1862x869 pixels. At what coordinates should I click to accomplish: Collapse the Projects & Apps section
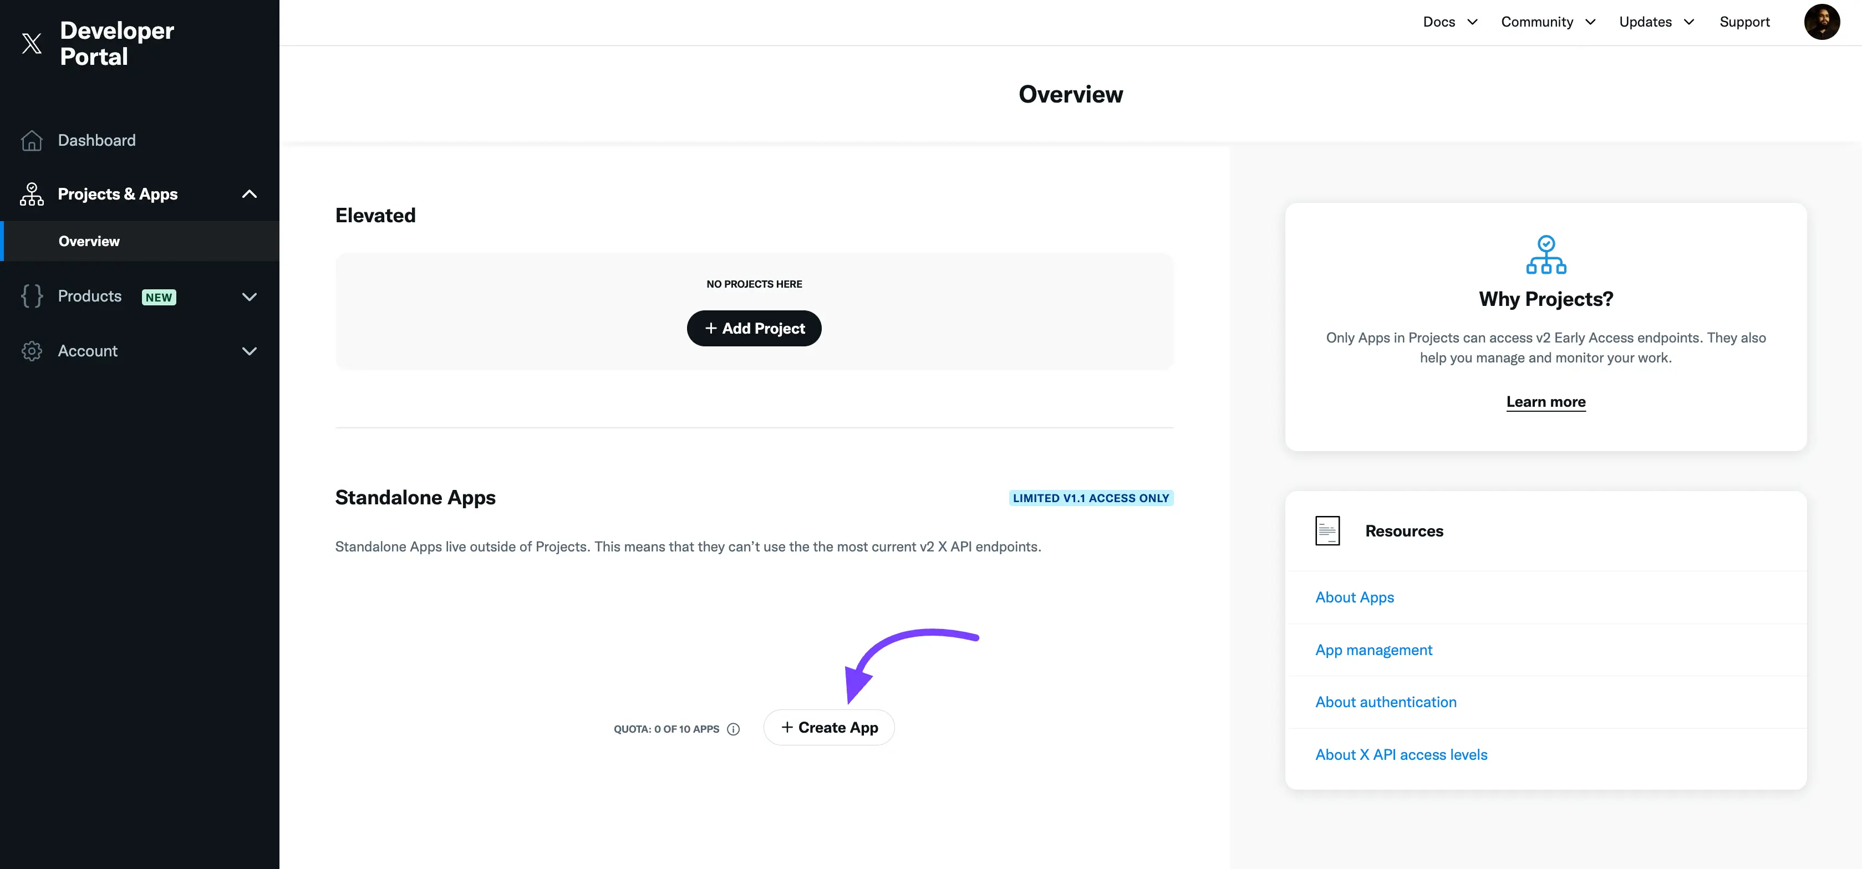[250, 195]
